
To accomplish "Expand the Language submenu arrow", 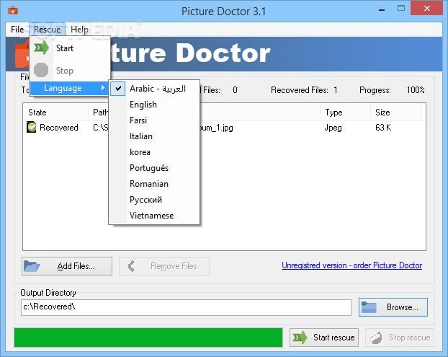I will pos(103,88).
